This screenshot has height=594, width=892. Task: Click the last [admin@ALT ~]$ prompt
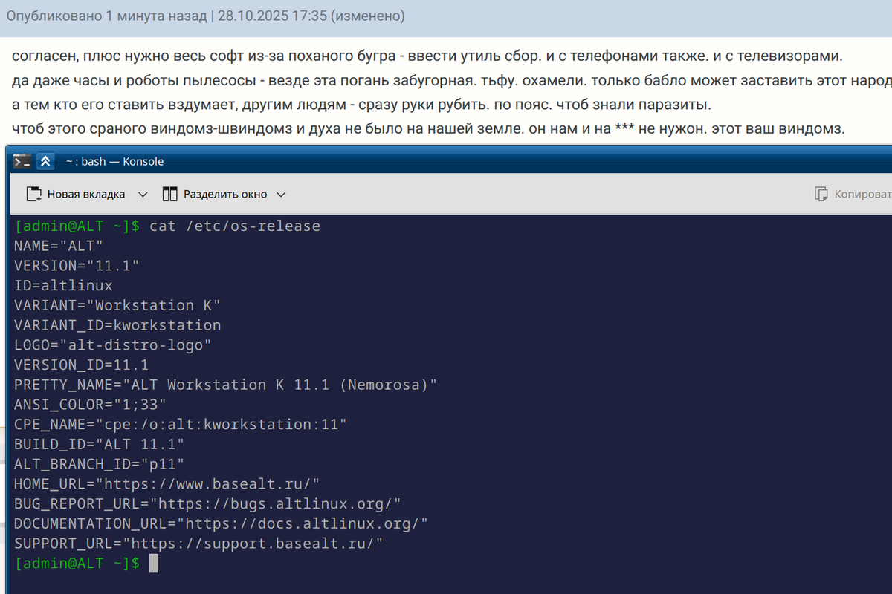77,564
